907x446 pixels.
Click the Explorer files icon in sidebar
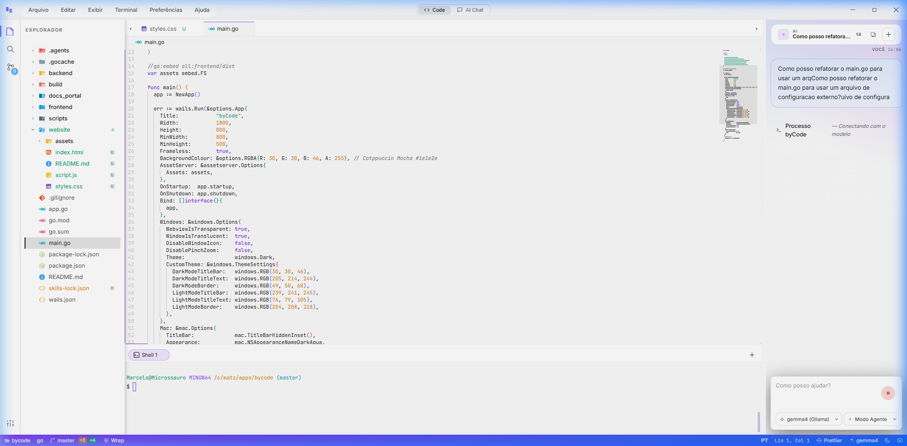(10, 32)
